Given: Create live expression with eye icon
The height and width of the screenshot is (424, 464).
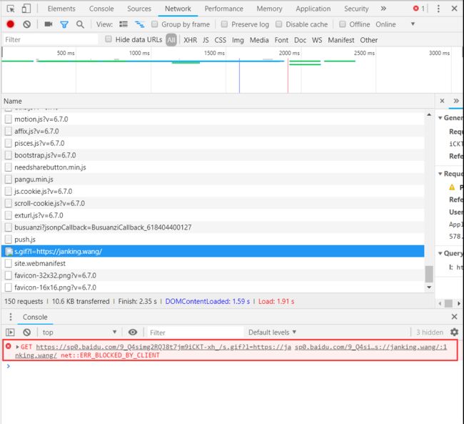Looking at the screenshot, I should [x=133, y=332].
